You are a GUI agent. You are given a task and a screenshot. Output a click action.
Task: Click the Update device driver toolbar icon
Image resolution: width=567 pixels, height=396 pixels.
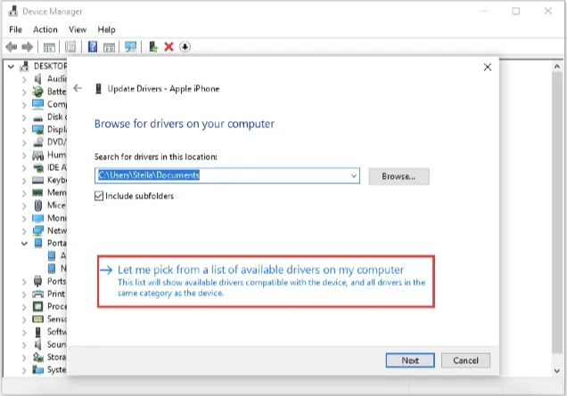pyautogui.click(x=153, y=46)
